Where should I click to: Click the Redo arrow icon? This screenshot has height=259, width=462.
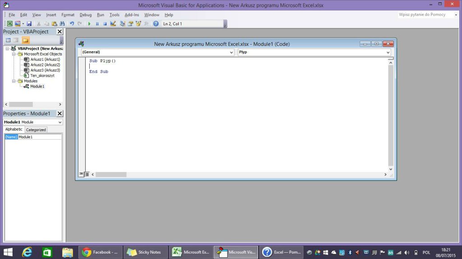coord(79,23)
